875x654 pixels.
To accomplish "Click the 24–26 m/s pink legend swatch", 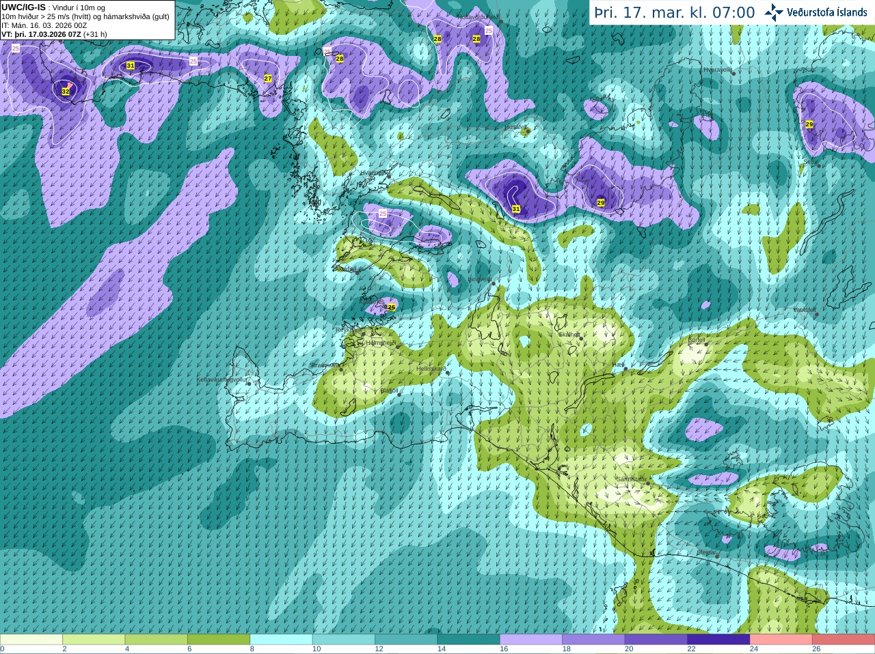I will (x=781, y=640).
